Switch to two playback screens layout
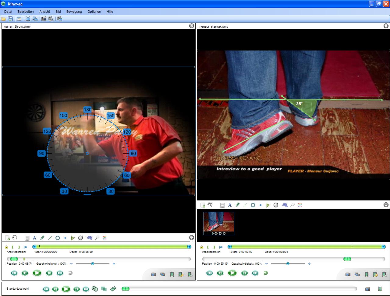The height and width of the screenshot is (296, 390). (x=35, y=19)
